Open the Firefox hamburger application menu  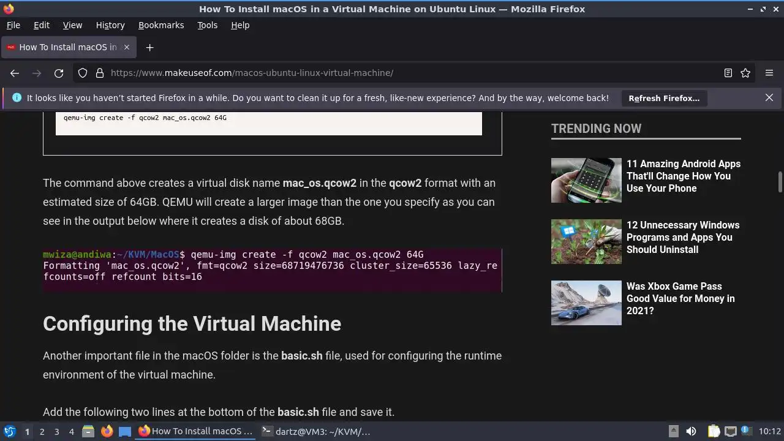769,73
